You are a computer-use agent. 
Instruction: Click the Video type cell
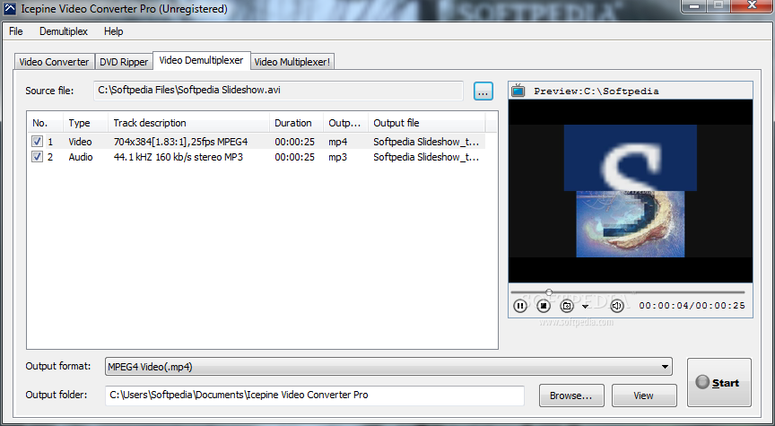tap(80, 142)
